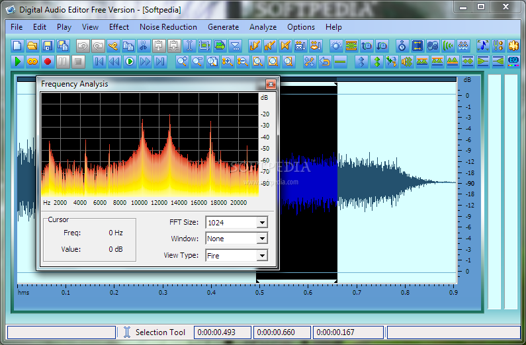The width and height of the screenshot is (526, 345).
Task: Click the blue return arrow icon
Action: [325, 61]
